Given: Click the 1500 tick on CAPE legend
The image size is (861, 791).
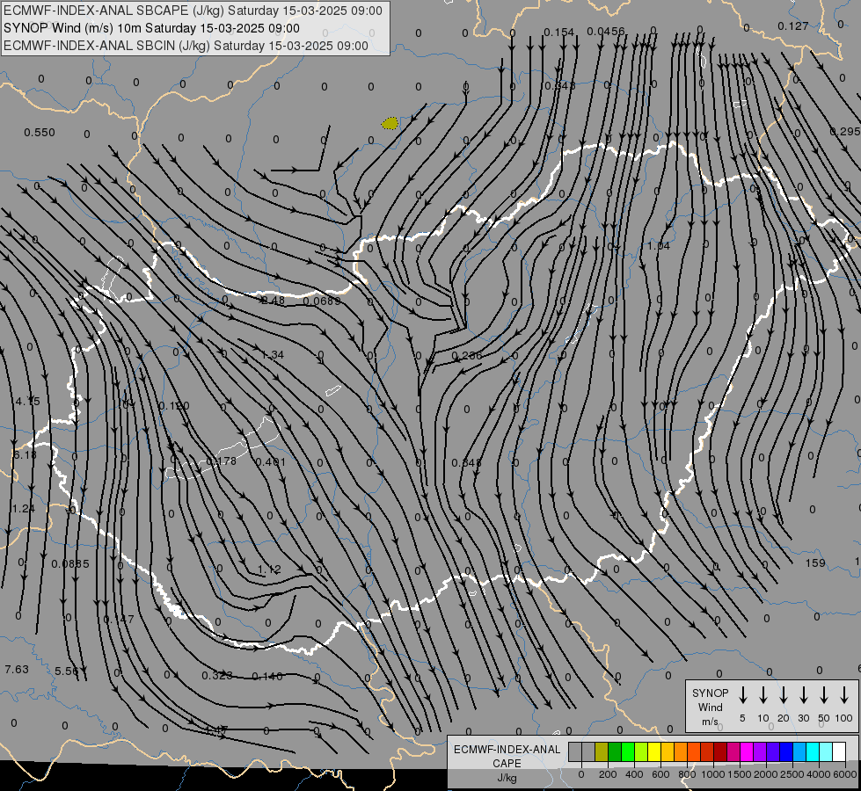Looking at the screenshot, I should click(x=740, y=774).
